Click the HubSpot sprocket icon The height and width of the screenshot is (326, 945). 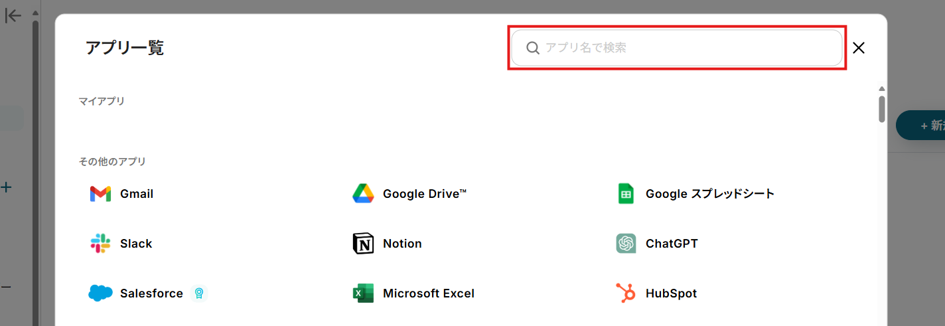coord(626,293)
